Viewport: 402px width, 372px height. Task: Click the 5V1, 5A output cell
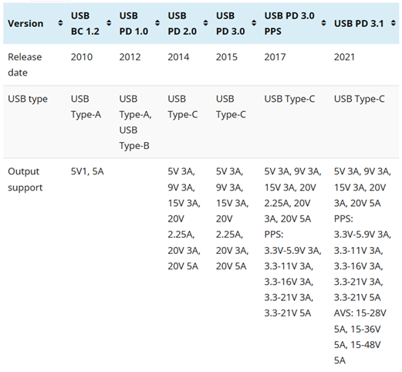point(87,171)
